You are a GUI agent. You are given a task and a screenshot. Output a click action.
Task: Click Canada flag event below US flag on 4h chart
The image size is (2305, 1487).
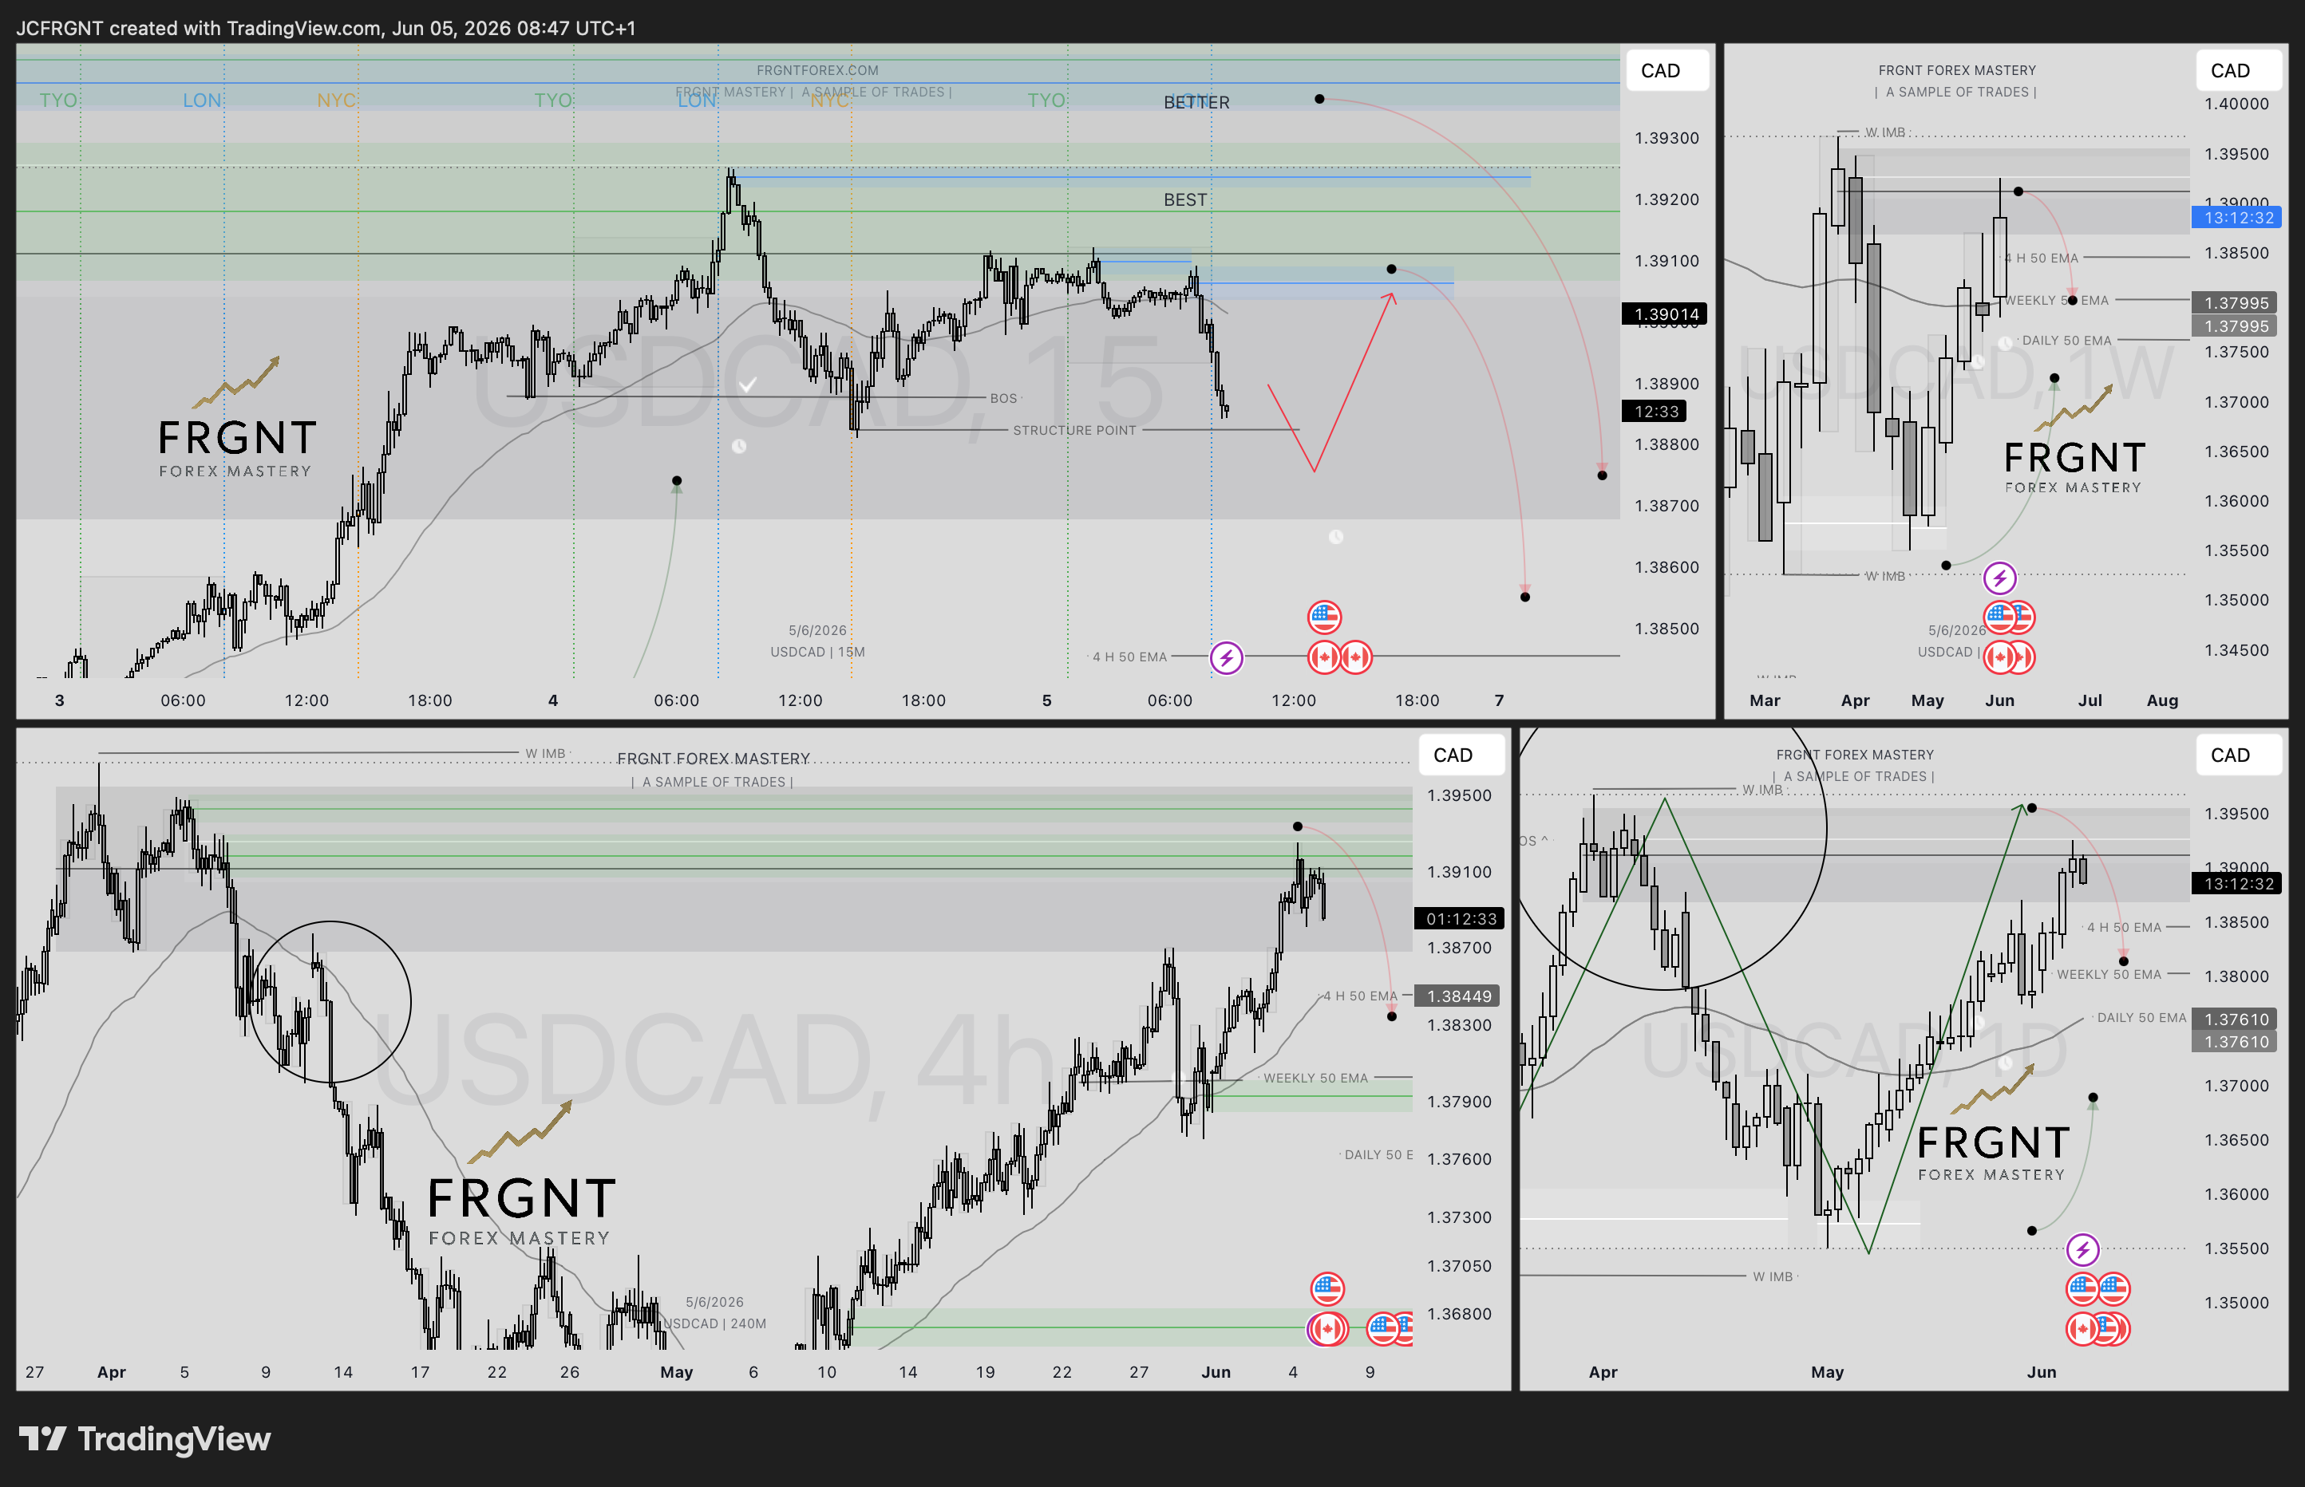click(x=1326, y=1330)
